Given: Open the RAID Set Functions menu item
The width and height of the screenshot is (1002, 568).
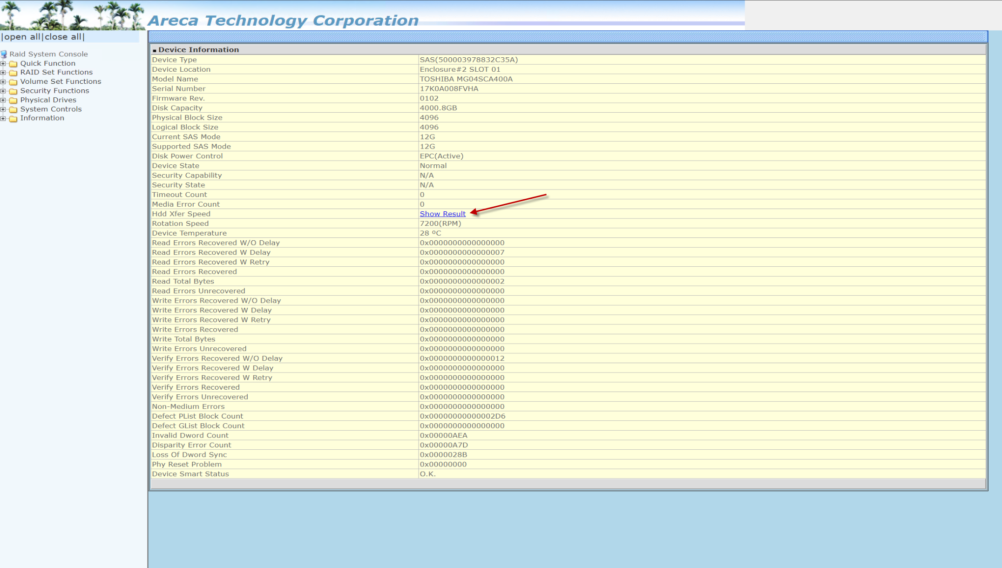Looking at the screenshot, I should tap(56, 72).
